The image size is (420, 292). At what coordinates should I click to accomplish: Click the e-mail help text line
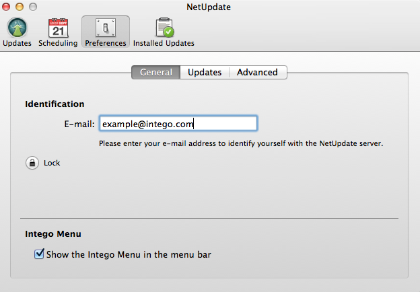point(241,143)
